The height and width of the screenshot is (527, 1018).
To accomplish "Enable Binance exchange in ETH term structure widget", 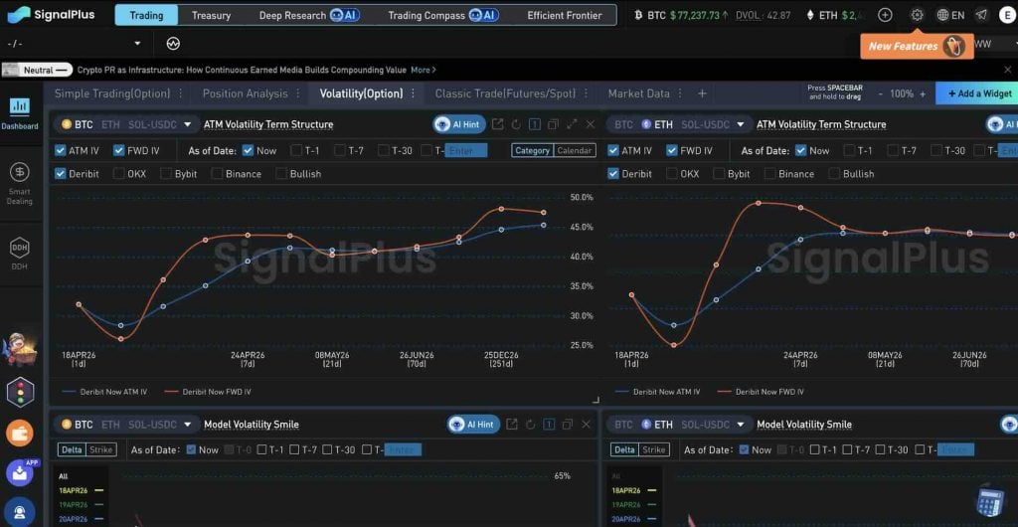I will pos(770,174).
